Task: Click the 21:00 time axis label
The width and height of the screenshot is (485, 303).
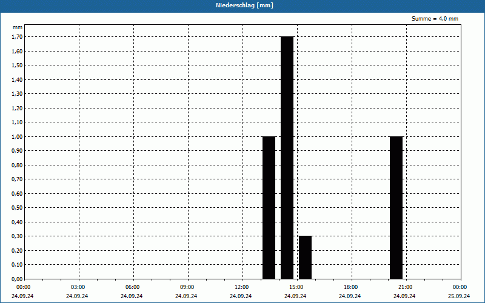Action: [404, 287]
